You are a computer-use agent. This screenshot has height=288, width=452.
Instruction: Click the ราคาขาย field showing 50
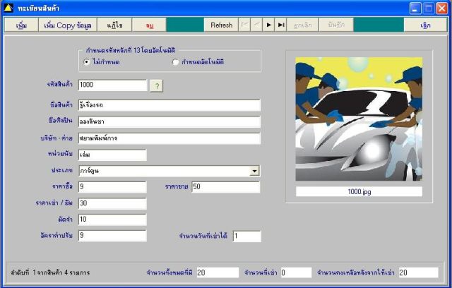coord(226,187)
